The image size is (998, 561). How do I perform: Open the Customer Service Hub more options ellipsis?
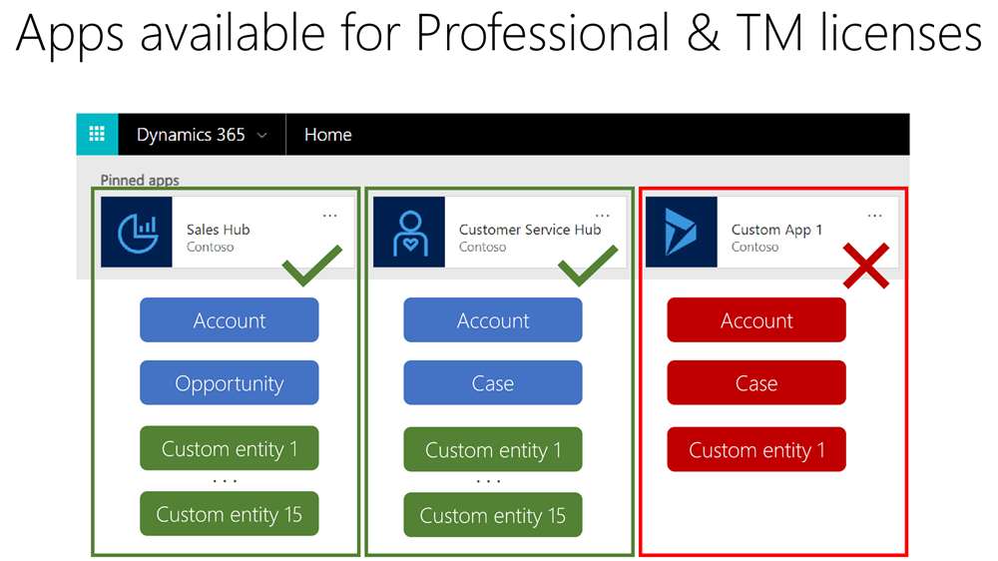click(602, 216)
